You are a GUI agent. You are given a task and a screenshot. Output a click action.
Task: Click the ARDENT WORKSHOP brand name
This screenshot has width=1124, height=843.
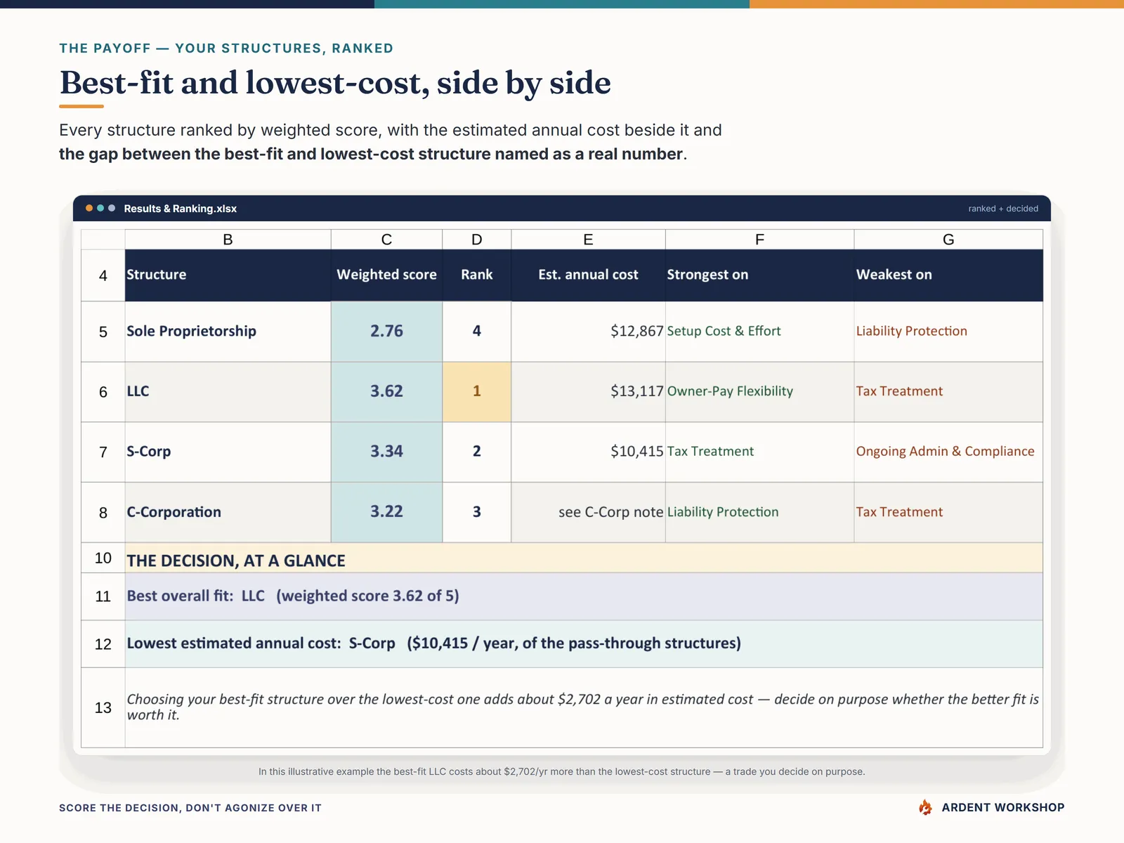coord(1003,808)
